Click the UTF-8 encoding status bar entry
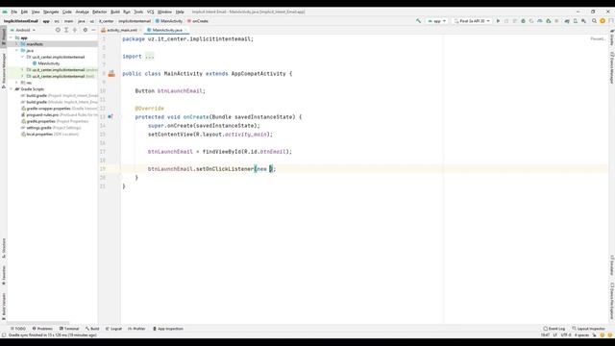Image resolution: width=615 pixels, height=346 pixels. pos(566,335)
